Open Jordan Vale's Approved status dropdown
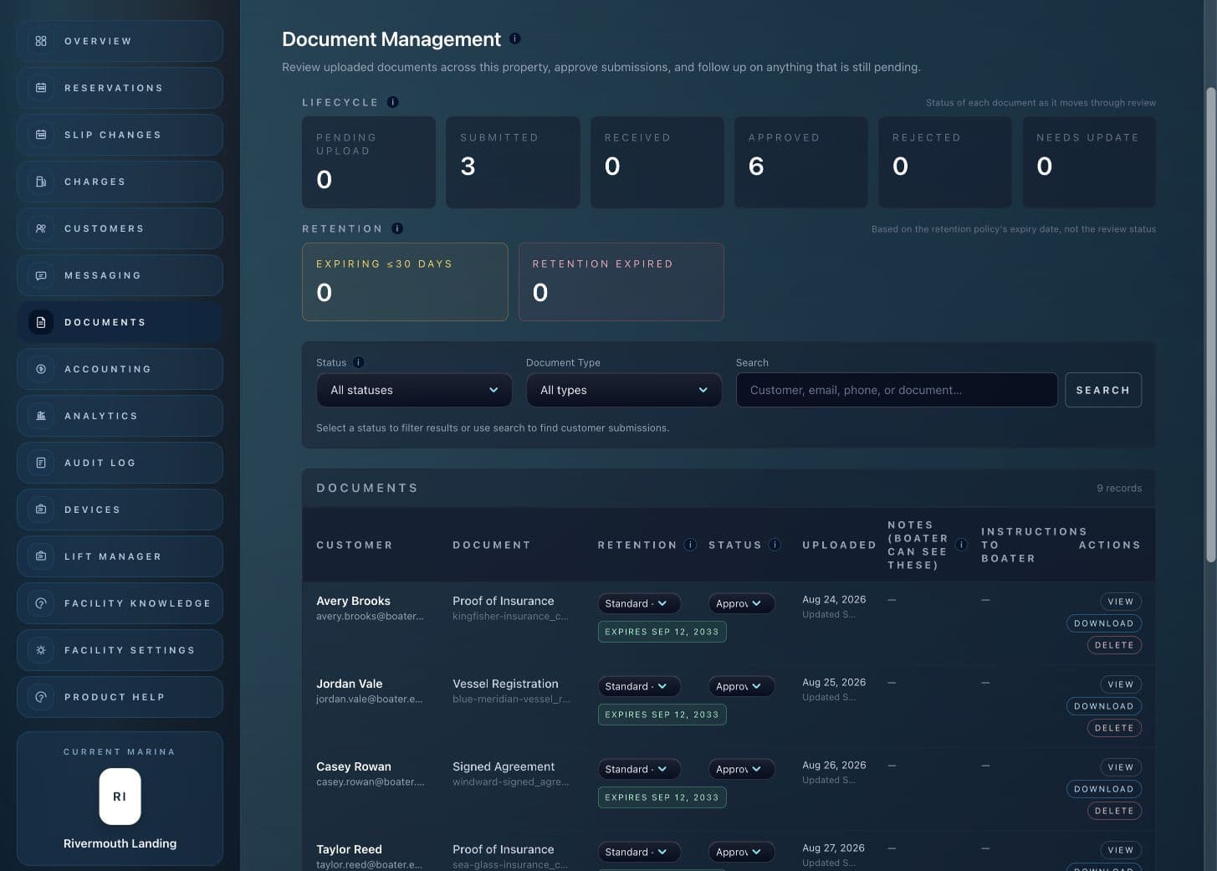Viewport: 1217px width, 871px height. tap(741, 686)
